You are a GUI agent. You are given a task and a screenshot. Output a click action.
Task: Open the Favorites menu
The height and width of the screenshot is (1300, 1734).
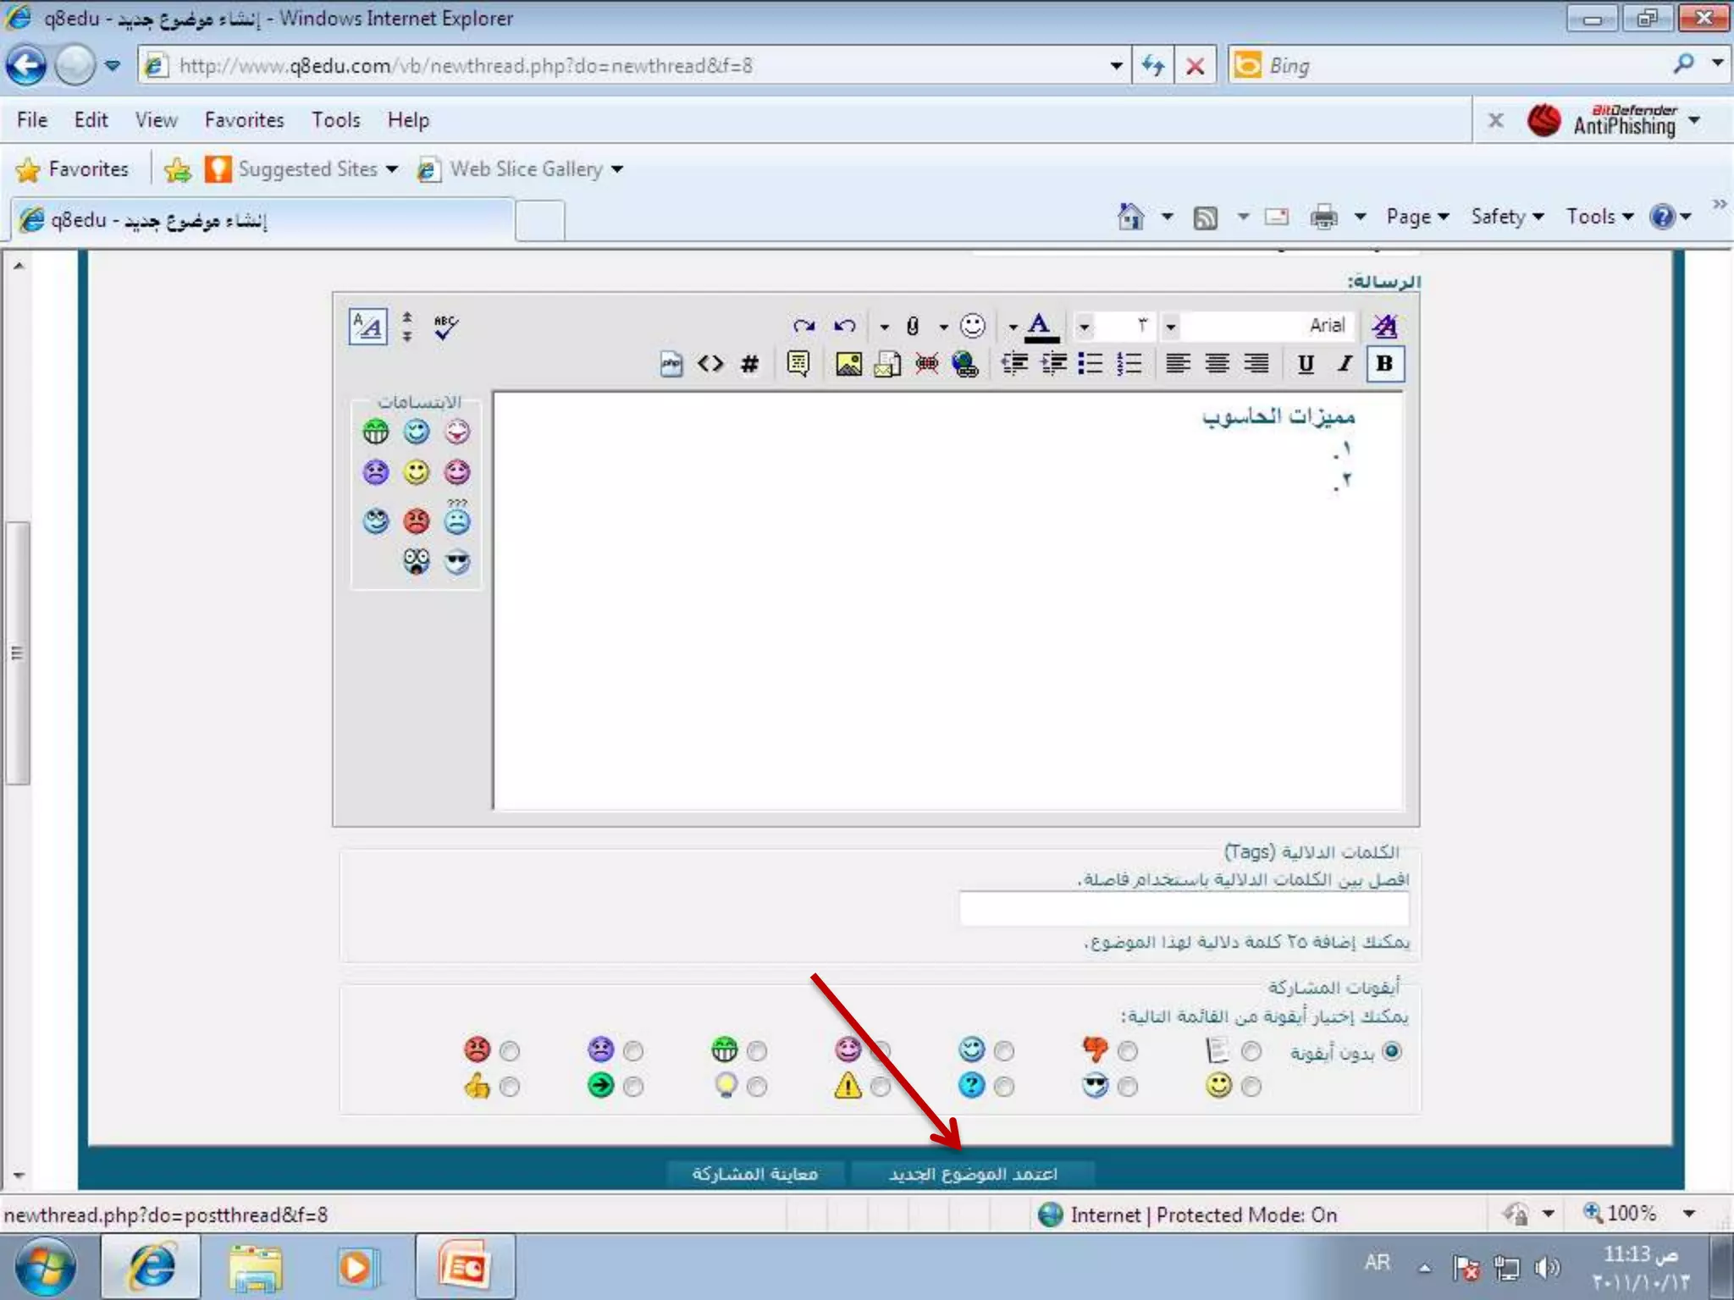244,120
